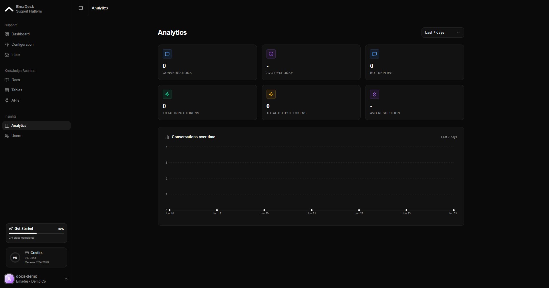This screenshot has height=288, width=549.
Task: Click the docs-demo avatar icon
Action: tap(9, 279)
